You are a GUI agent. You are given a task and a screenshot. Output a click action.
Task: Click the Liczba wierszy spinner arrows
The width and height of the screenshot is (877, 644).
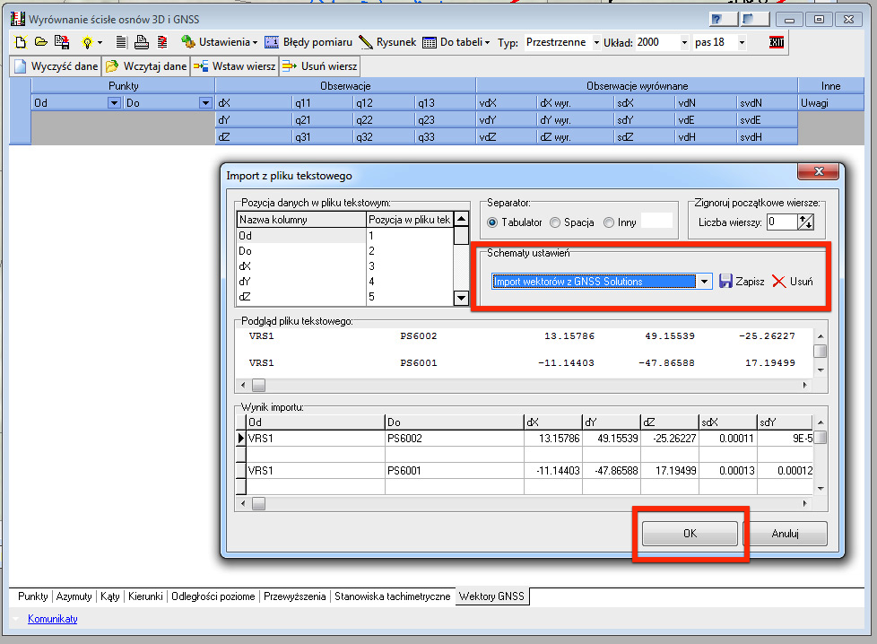coord(805,222)
